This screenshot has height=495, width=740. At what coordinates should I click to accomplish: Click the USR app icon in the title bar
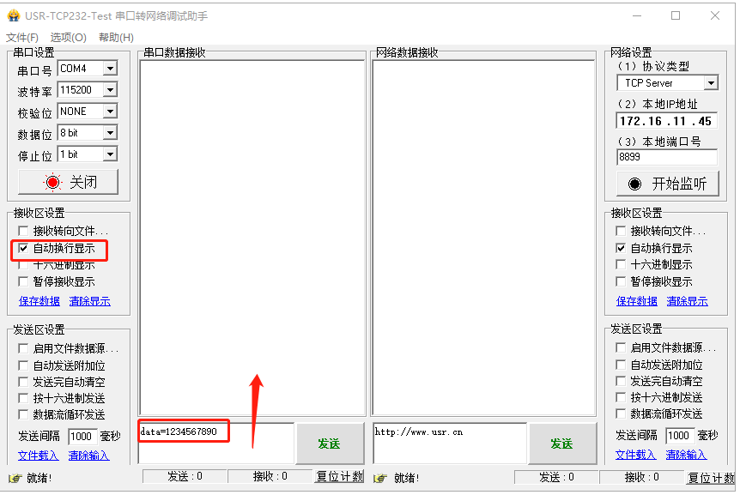14,15
